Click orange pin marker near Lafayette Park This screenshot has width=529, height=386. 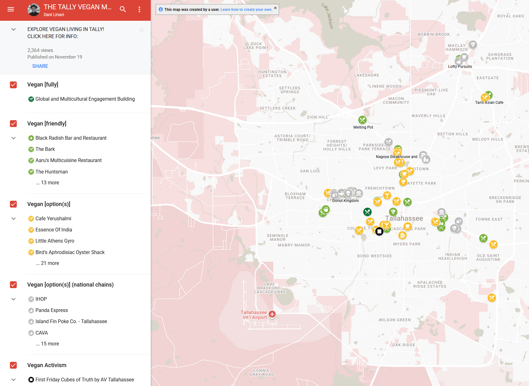pos(403,182)
